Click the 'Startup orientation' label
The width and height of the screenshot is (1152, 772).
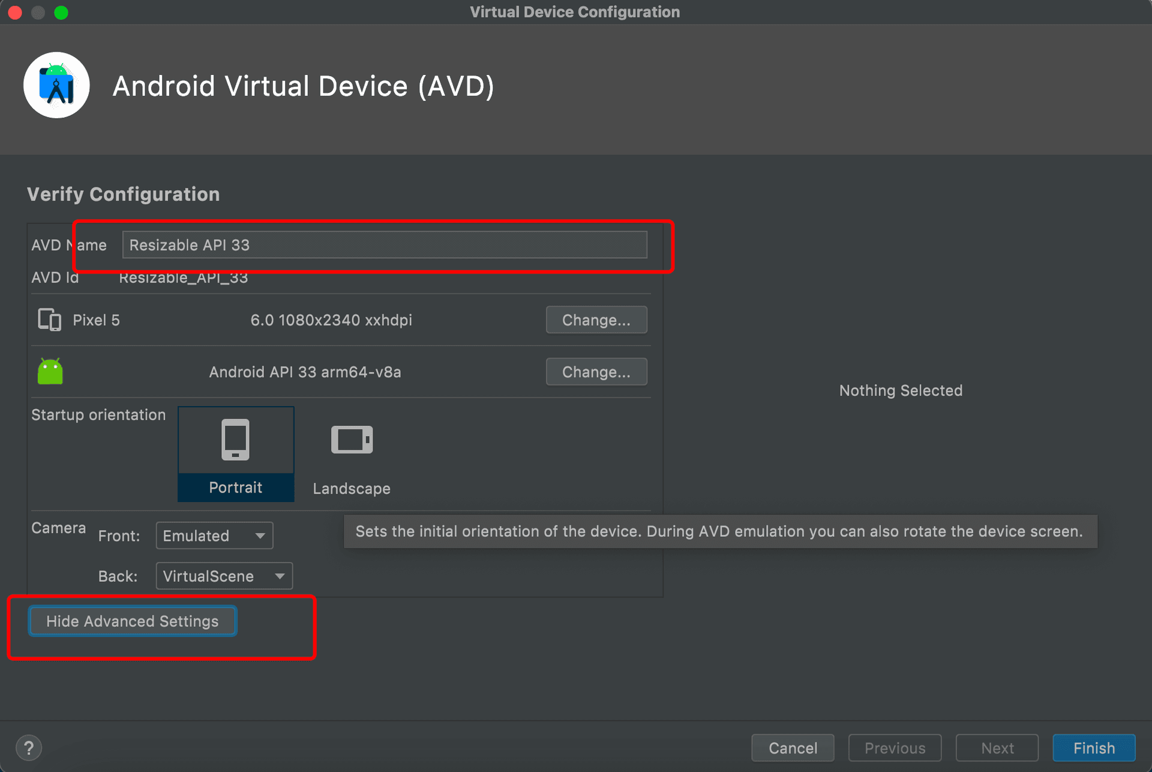click(x=98, y=414)
